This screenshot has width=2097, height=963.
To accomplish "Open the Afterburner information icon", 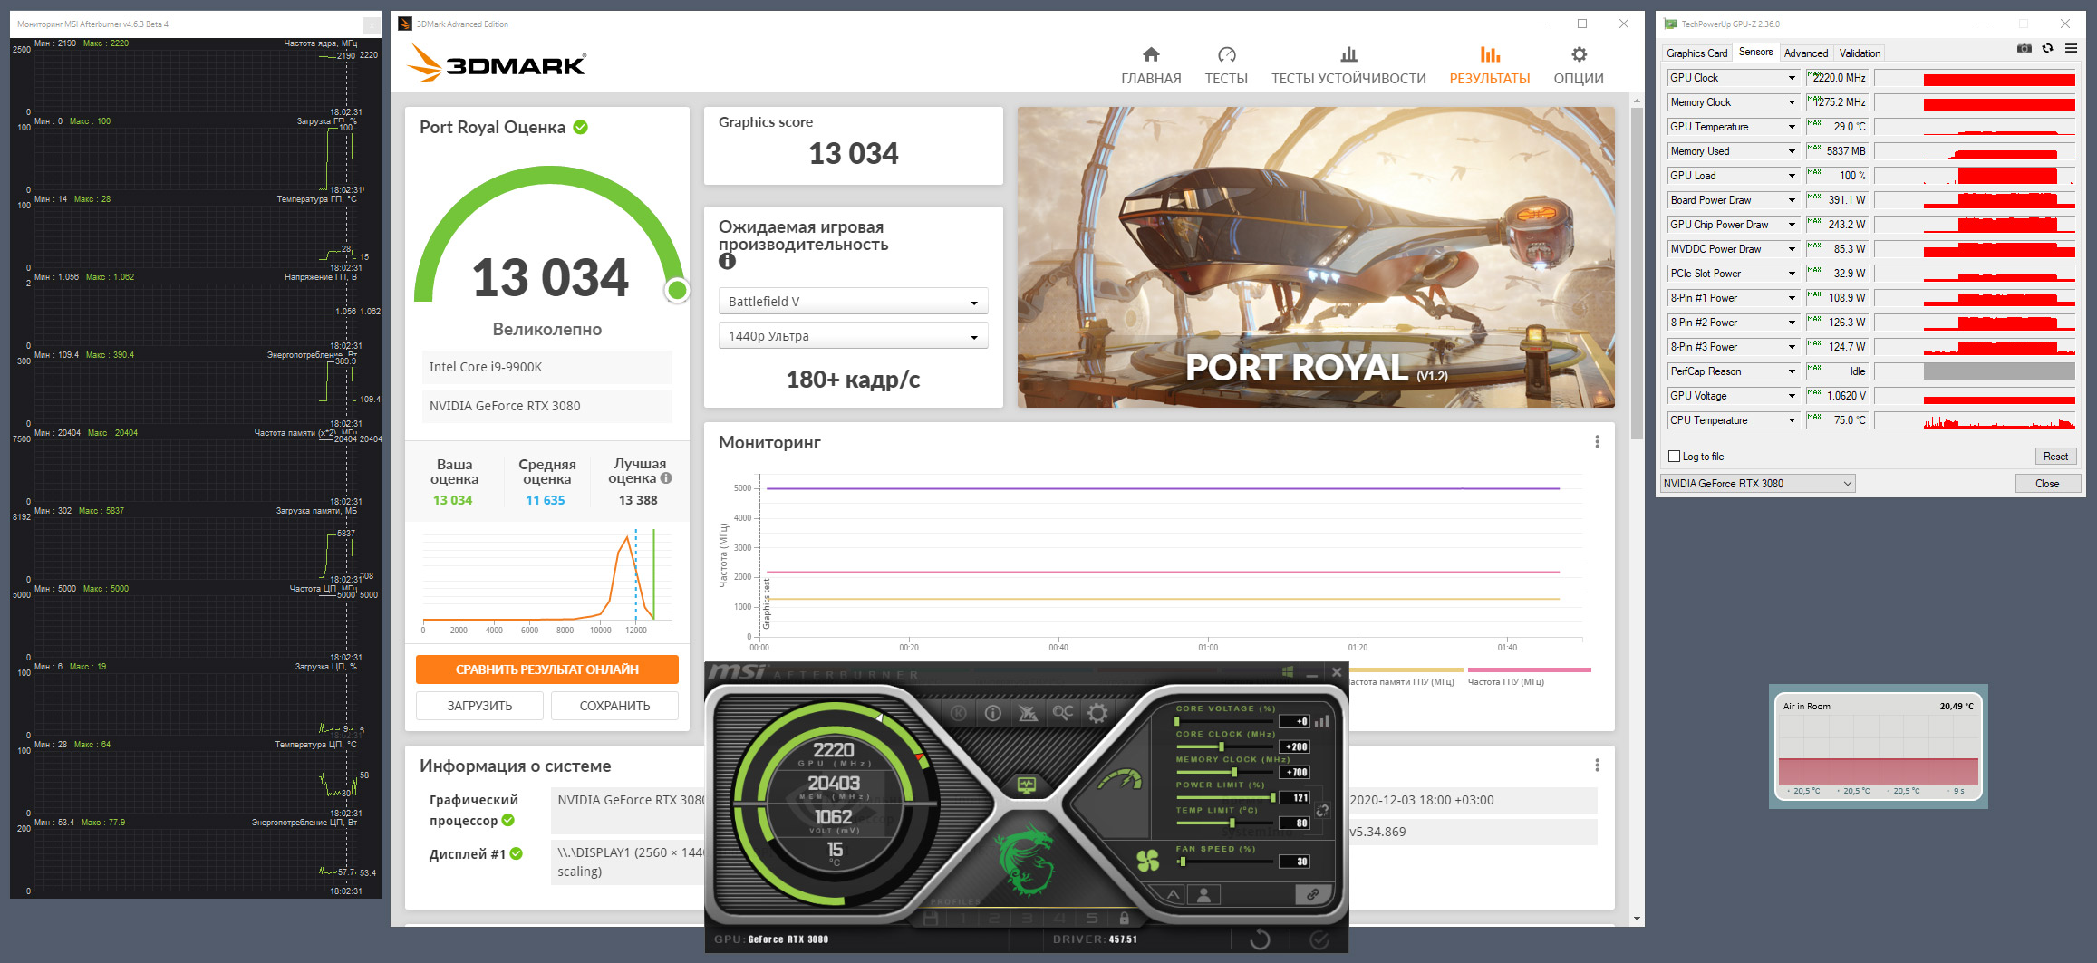I will tap(993, 713).
